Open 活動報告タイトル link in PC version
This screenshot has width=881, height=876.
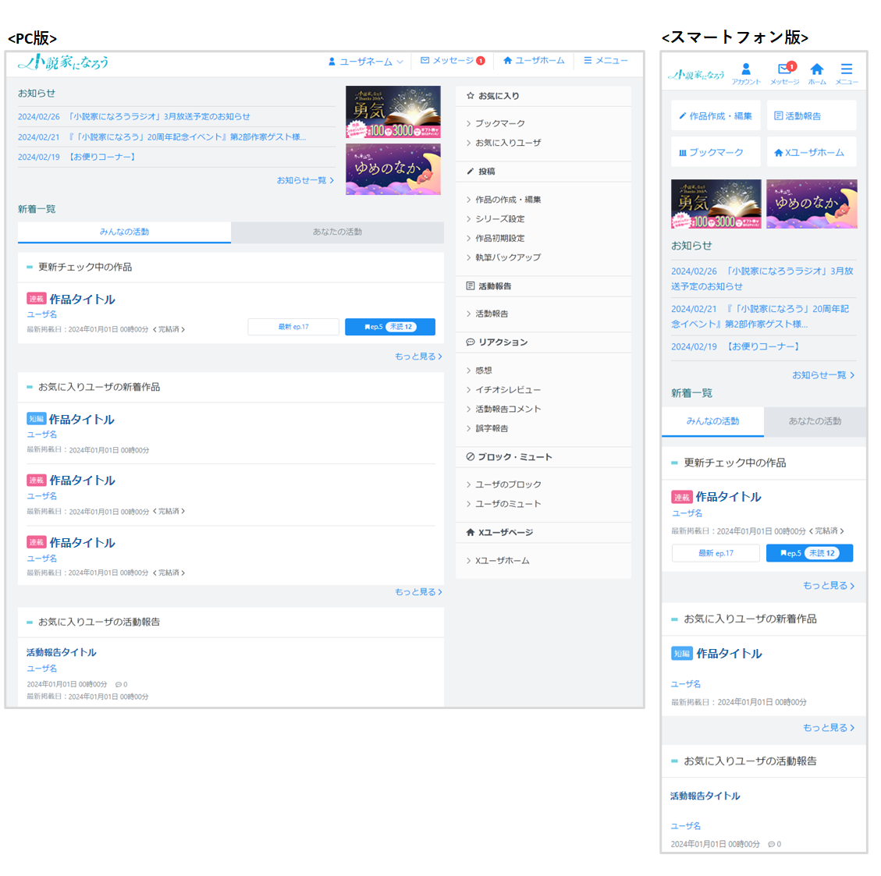point(61,652)
